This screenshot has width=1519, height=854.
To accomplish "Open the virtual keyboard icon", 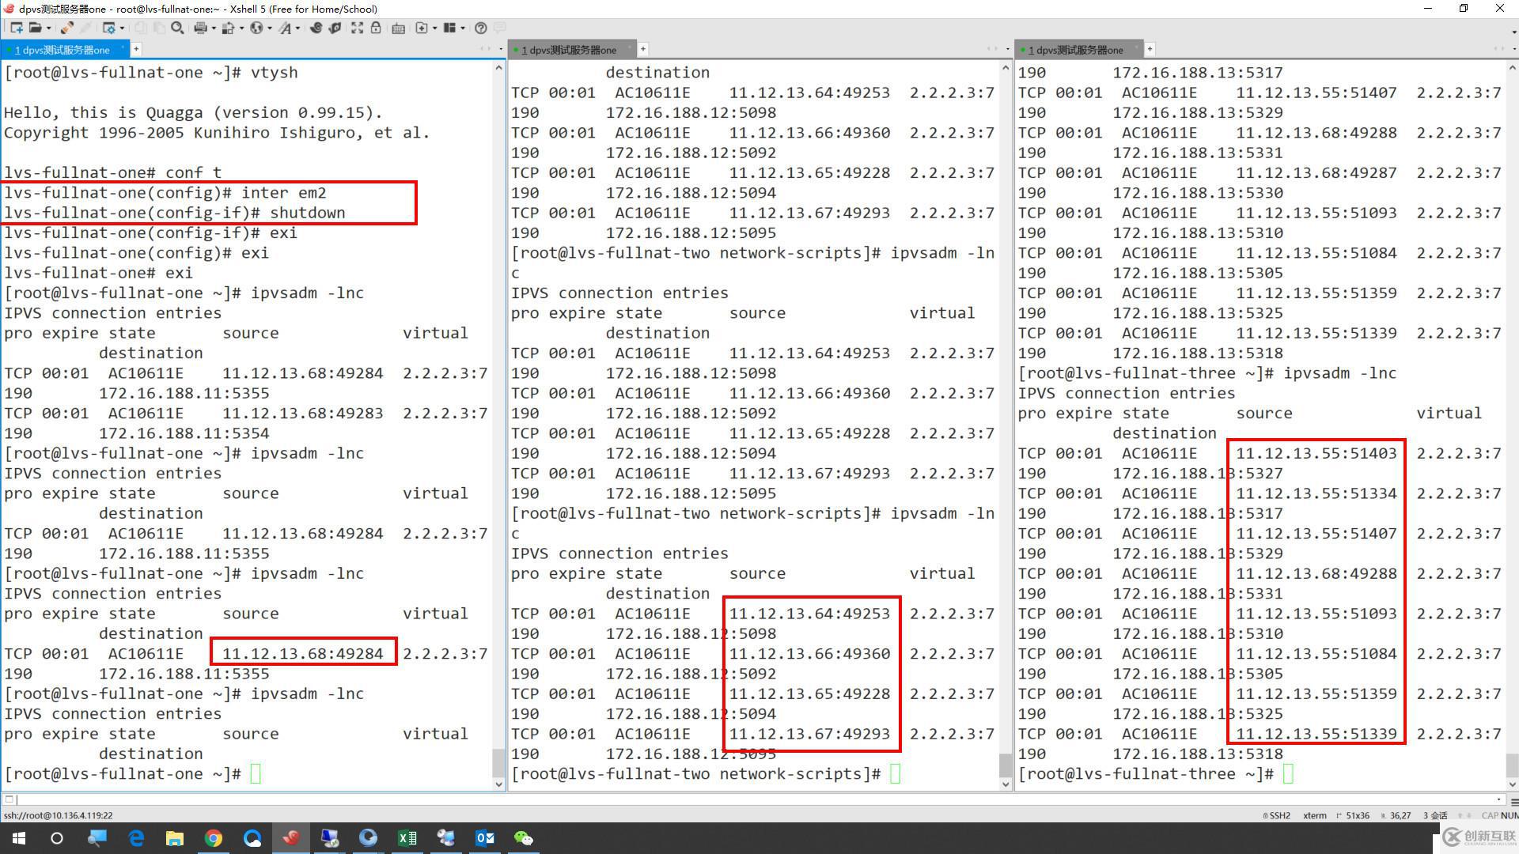I will point(399,28).
